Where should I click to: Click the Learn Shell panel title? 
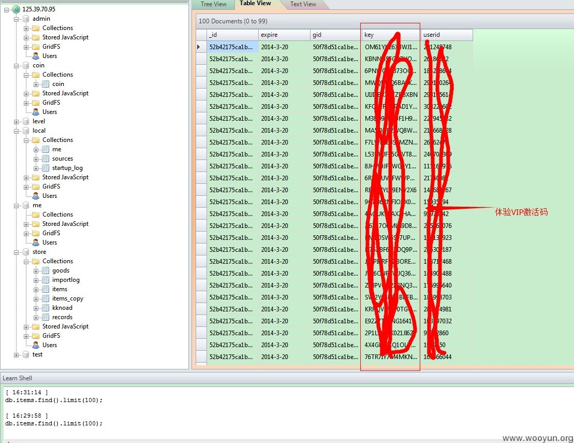(17, 378)
